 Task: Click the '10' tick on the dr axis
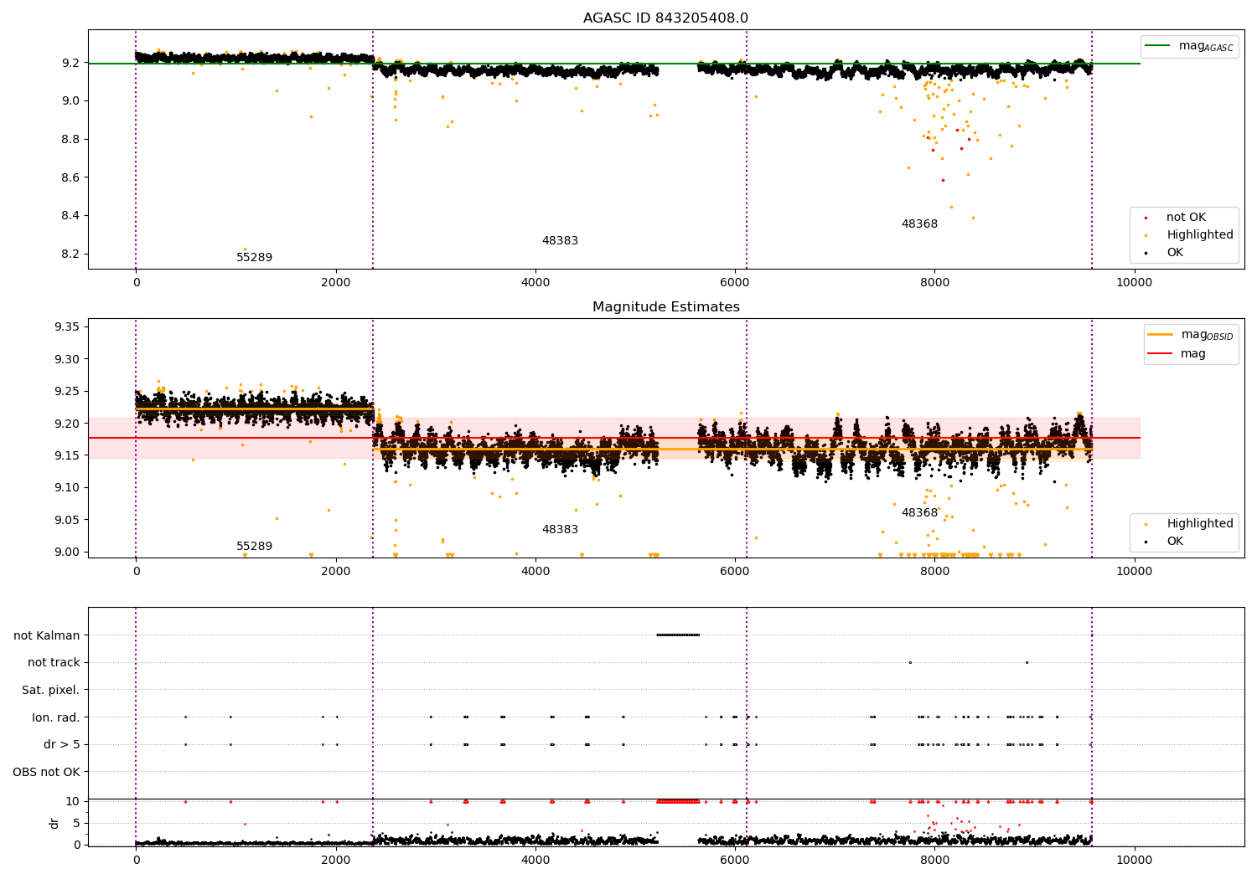[73, 801]
